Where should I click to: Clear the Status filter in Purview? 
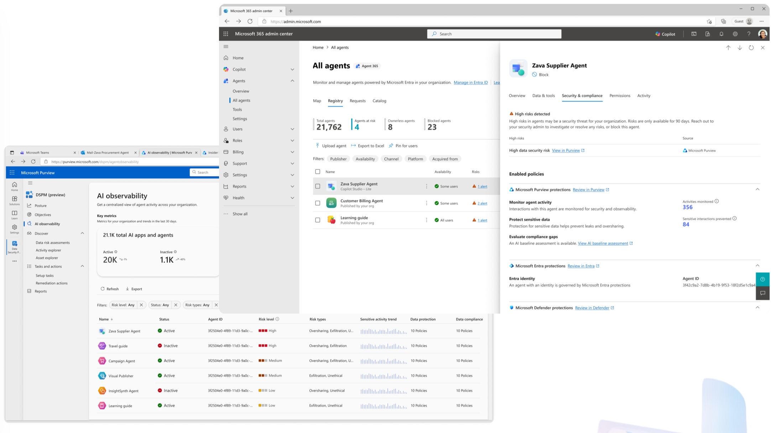tap(176, 305)
